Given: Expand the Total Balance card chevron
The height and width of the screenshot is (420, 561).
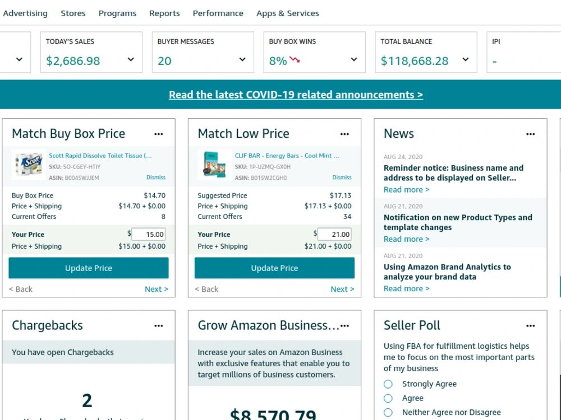Looking at the screenshot, I should pos(466,60).
